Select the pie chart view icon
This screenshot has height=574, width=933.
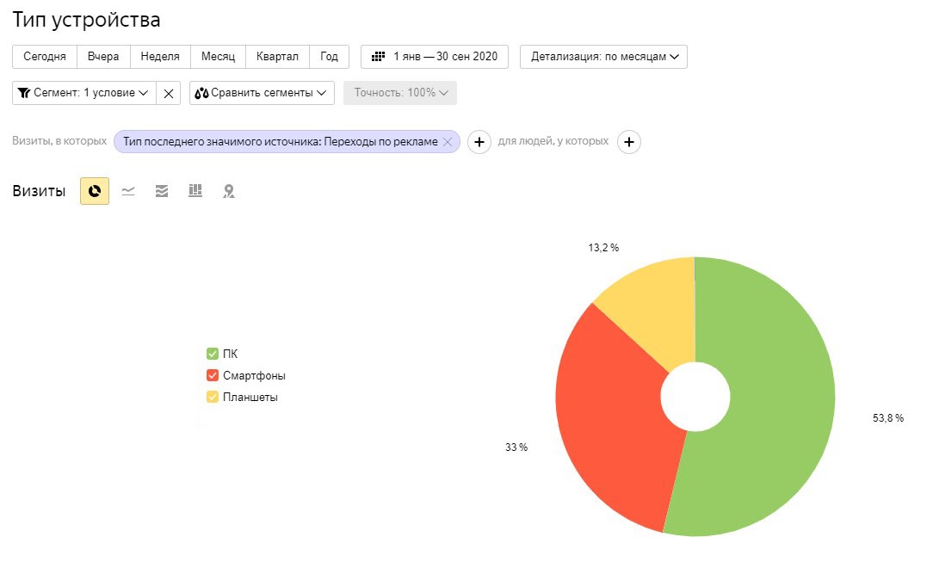95,191
